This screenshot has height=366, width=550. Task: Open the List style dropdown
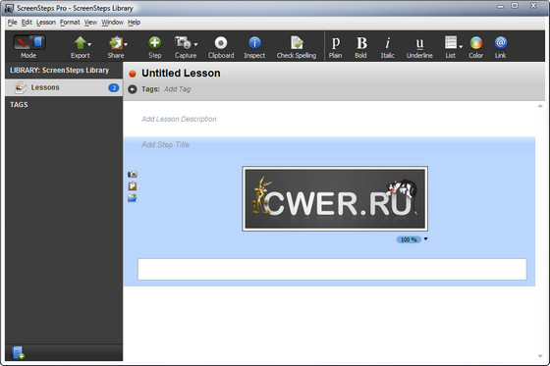pyautogui.click(x=461, y=46)
